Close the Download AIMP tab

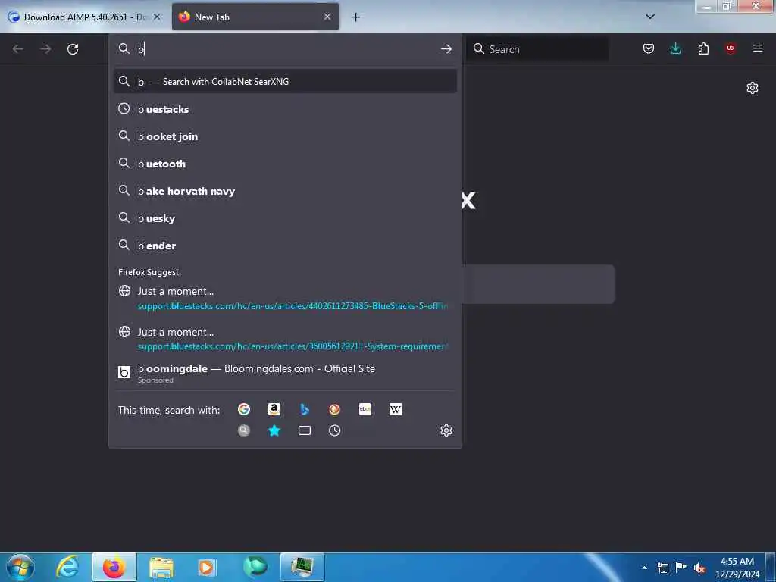coord(157,17)
